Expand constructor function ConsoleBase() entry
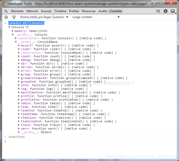 [19, 53]
